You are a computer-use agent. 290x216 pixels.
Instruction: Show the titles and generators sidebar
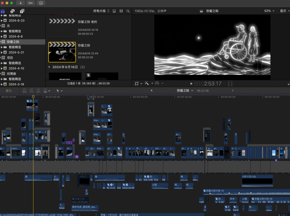(x=22, y=11)
